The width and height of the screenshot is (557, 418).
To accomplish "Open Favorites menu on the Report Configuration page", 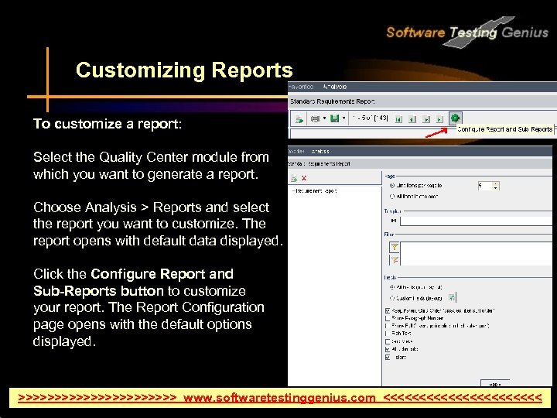I will pos(296,152).
